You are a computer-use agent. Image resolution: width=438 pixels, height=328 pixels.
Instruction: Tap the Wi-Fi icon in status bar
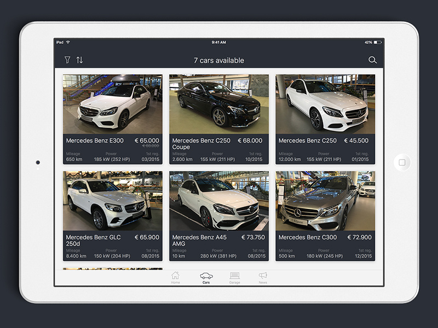pyautogui.click(x=68, y=42)
